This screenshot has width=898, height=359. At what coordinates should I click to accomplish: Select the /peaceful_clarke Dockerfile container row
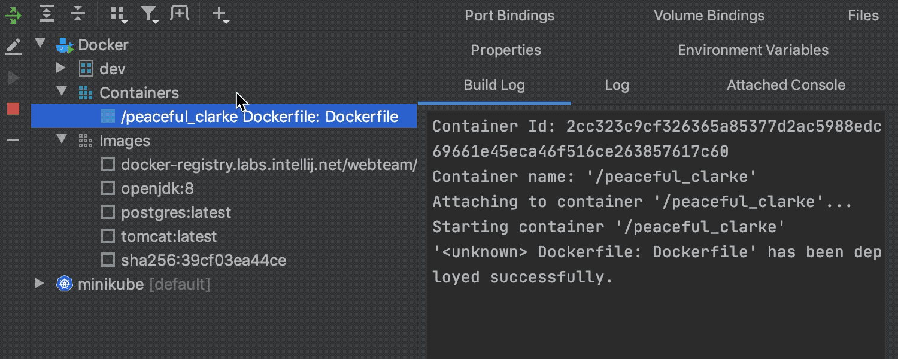click(224, 117)
